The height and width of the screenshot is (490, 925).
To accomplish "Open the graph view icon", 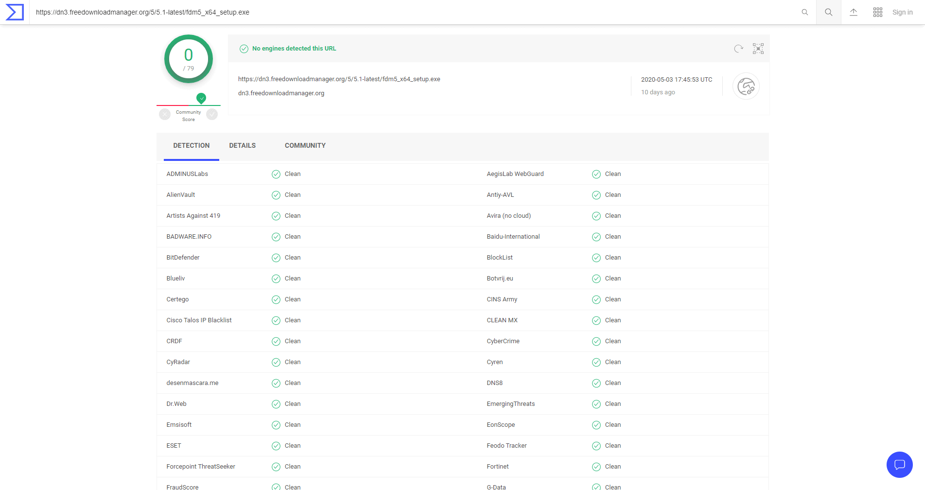I will pos(758,49).
